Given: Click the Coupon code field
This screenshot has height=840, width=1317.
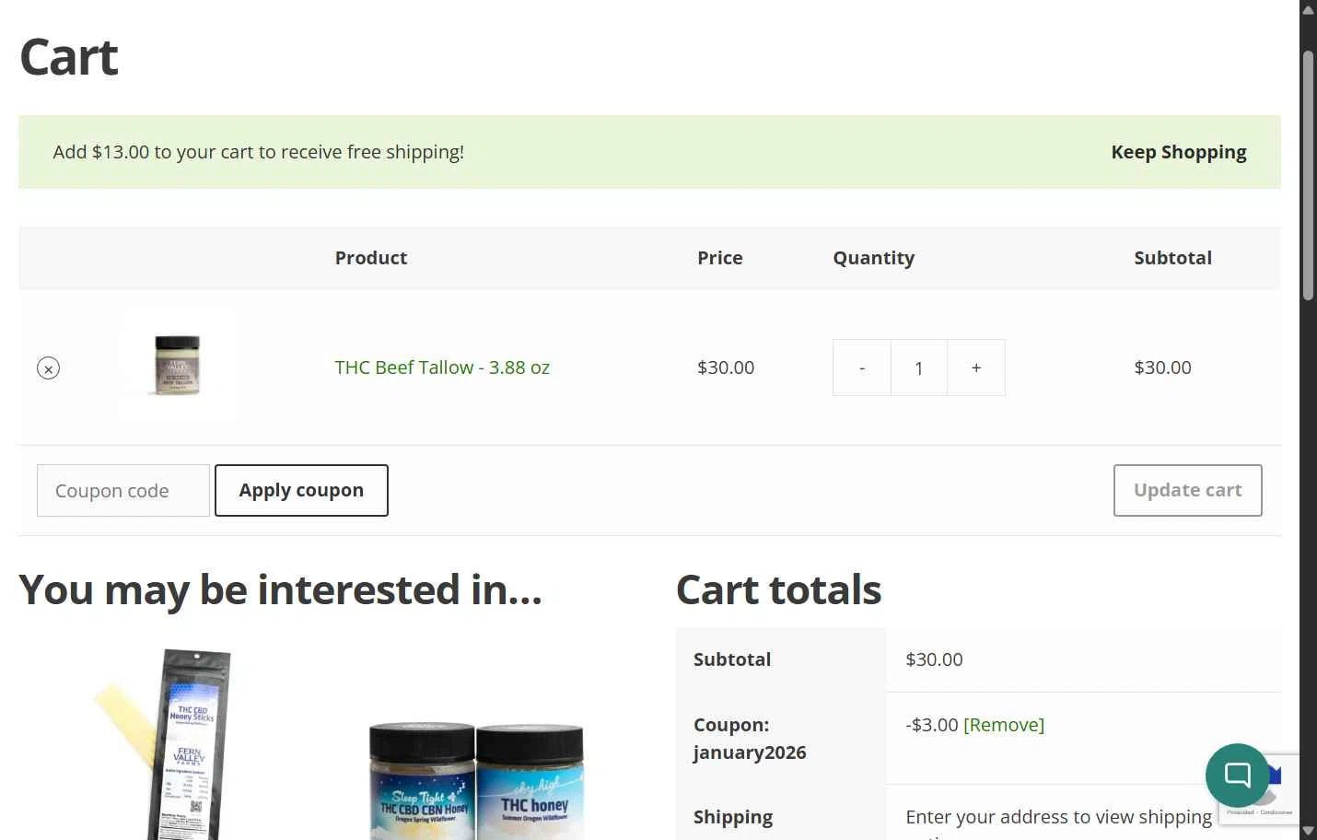Looking at the screenshot, I should coord(123,491).
